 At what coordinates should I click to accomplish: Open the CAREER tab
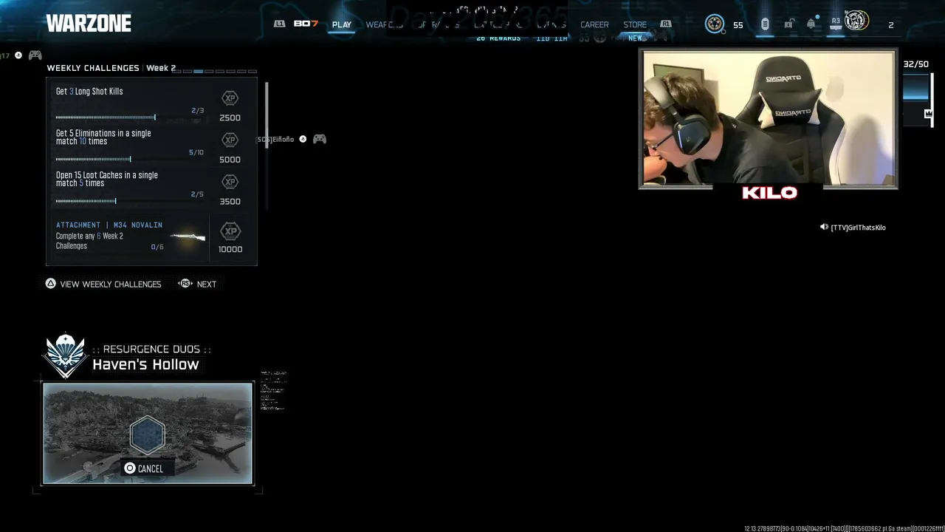[x=594, y=24]
